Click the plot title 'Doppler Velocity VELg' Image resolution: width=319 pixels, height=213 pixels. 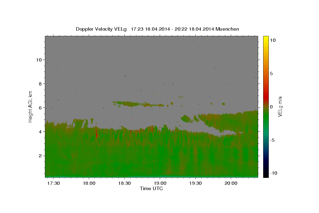102,29
